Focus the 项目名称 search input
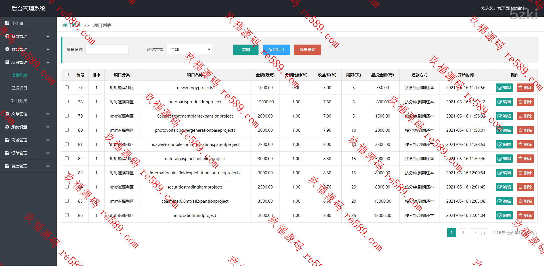Image resolution: width=544 pixels, height=266 pixels. click(x=107, y=49)
